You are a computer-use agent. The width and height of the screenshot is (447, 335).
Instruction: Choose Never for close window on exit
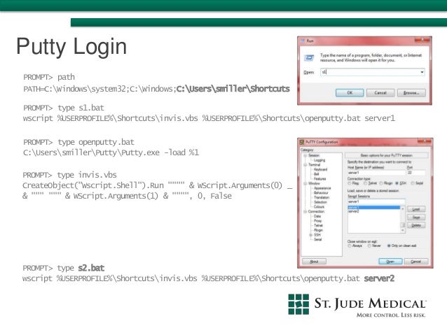pyautogui.click(x=369, y=245)
